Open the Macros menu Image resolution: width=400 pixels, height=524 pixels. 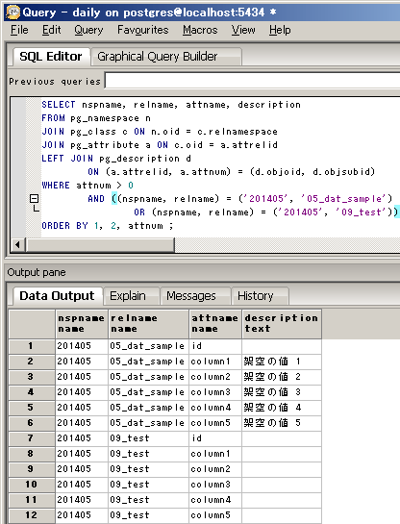200,30
